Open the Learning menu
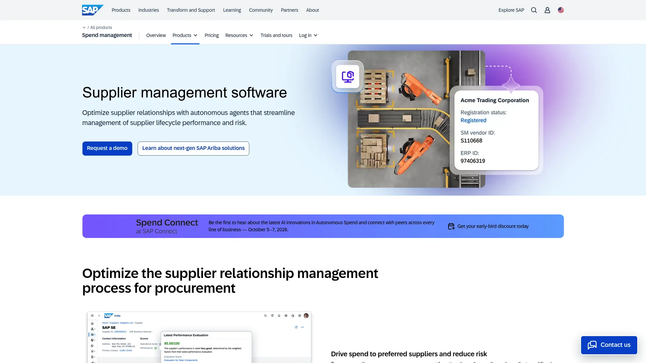 pyautogui.click(x=232, y=10)
